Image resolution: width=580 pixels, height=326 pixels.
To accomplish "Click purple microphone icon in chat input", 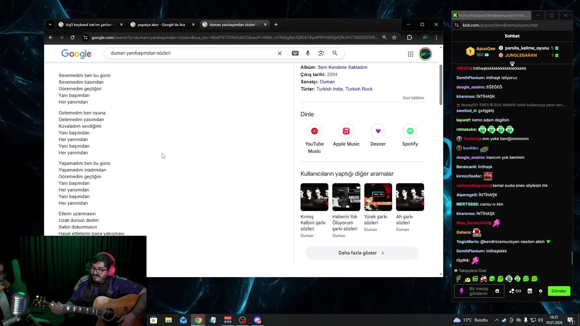I will click(x=462, y=291).
